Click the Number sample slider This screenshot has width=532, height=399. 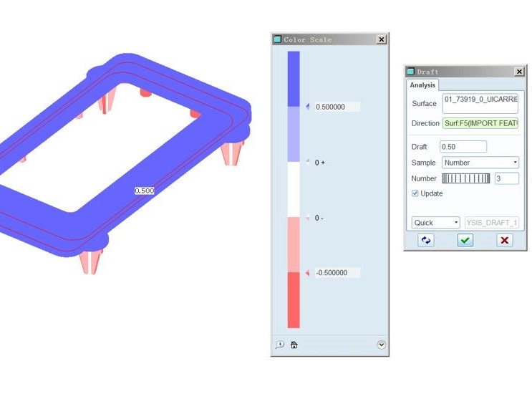pos(466,178)
